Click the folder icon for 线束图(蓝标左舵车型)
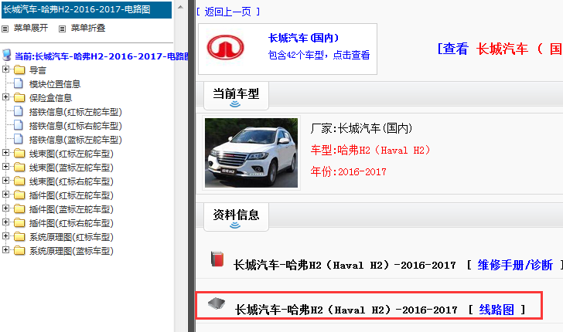 tap(19, 167)
